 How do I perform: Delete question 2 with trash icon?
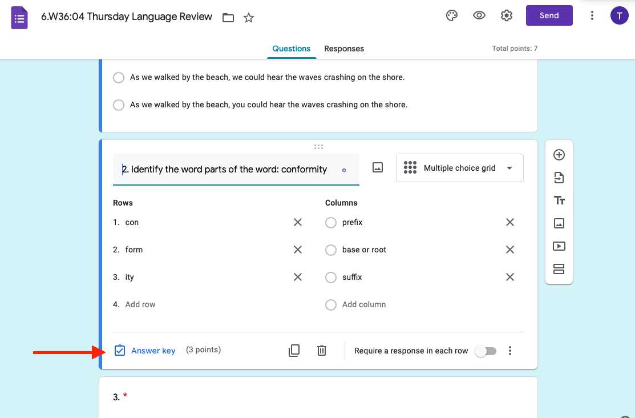[322, 350]
